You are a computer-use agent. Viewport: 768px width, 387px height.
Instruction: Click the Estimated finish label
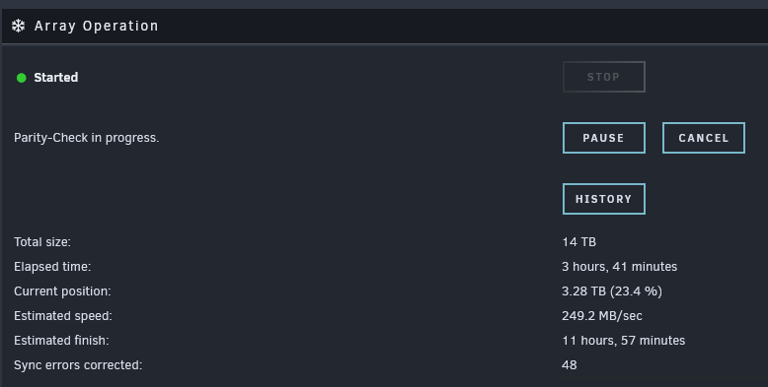click(61, 341)
